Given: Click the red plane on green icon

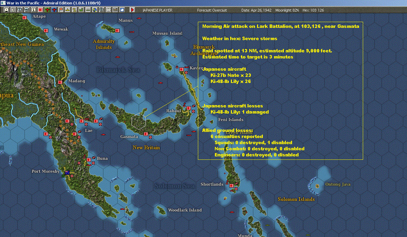Looking at the screenshot, I should click(47, 10).
